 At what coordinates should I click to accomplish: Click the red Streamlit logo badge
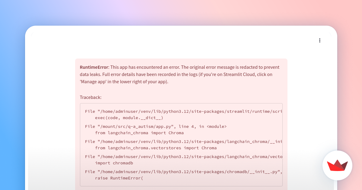[337, 165]
